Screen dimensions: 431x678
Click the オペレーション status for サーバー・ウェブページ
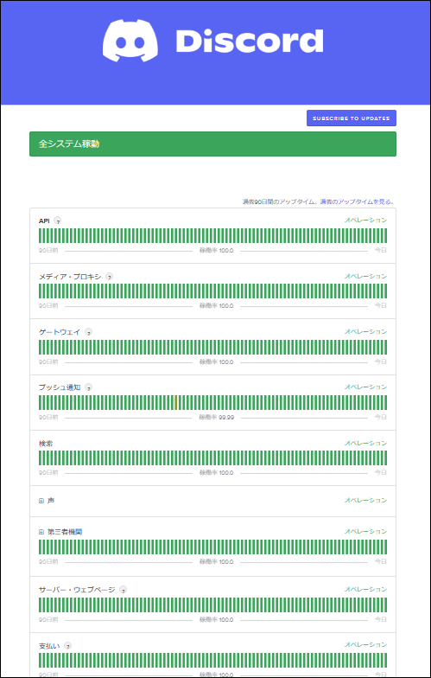(x=365, y=590)
